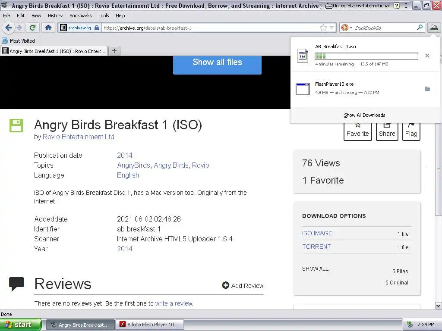Click the FlashPlayer10.exe file icon

click(x=303, y=89)
